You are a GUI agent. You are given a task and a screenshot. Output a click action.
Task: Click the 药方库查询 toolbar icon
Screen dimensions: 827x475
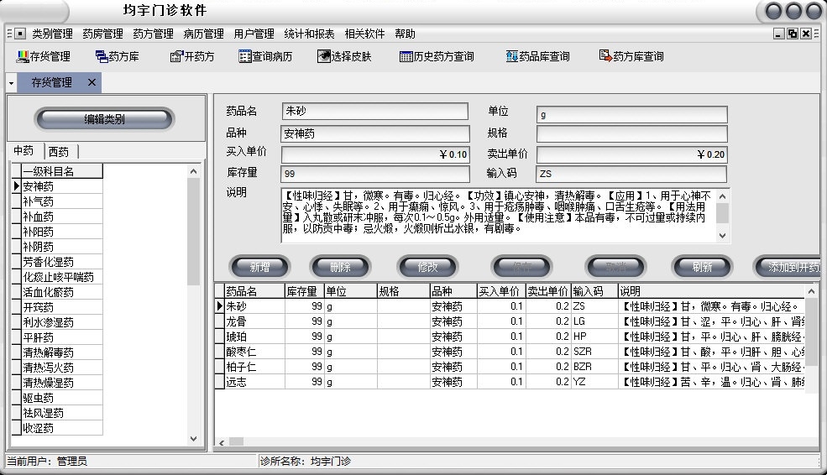(631, 56)
